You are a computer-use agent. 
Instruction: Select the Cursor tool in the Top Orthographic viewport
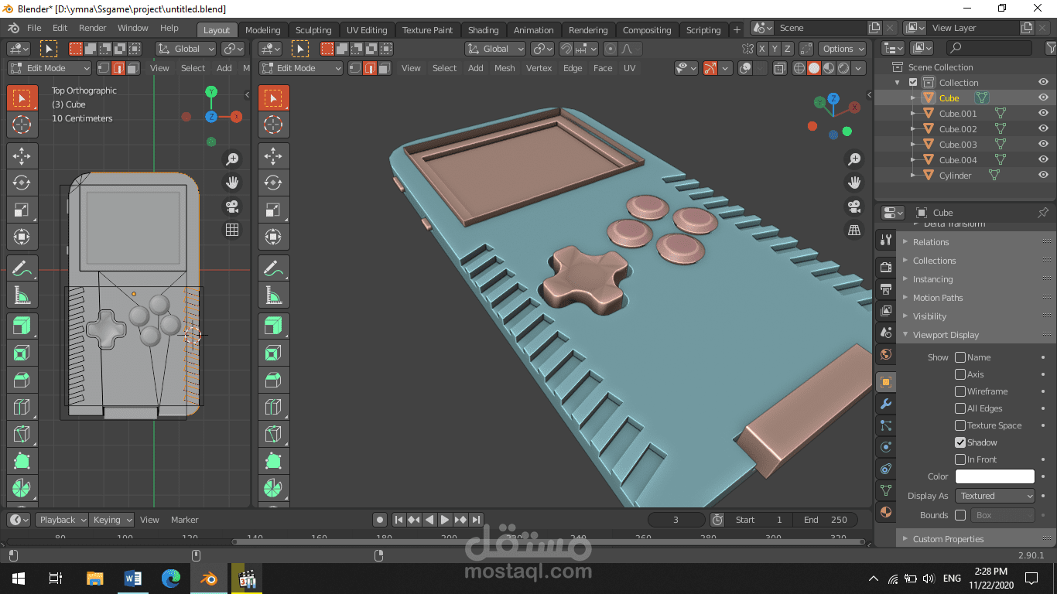tap(22, 125)
